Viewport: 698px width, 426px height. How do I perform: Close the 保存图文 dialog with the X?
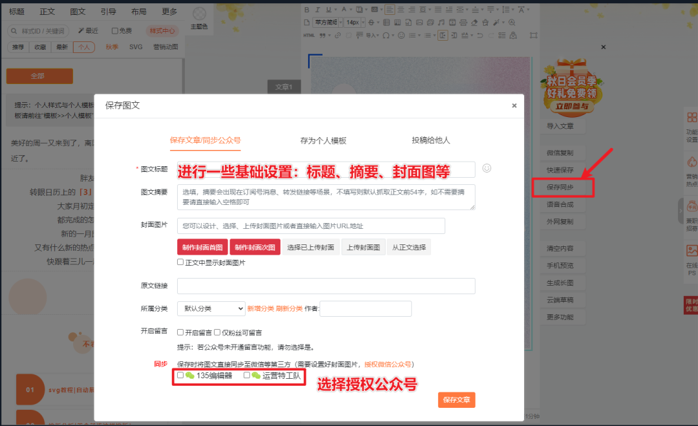click(x=514, y=105)
